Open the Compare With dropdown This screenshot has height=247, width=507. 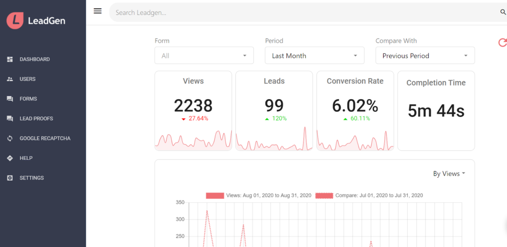click(x=425, y=55)
